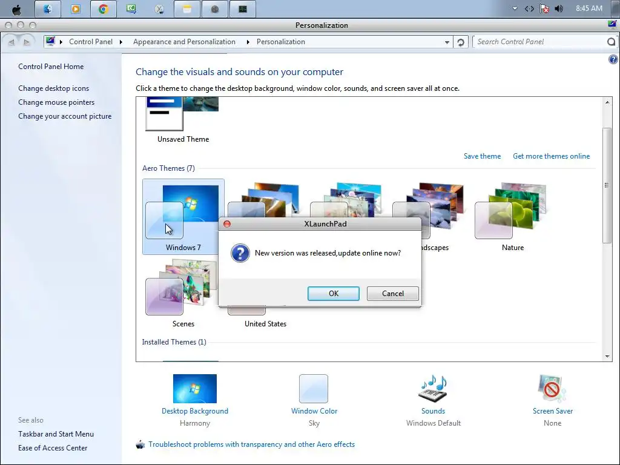Expand the arrow after Control Panel breadcrumb

(121, 42)
